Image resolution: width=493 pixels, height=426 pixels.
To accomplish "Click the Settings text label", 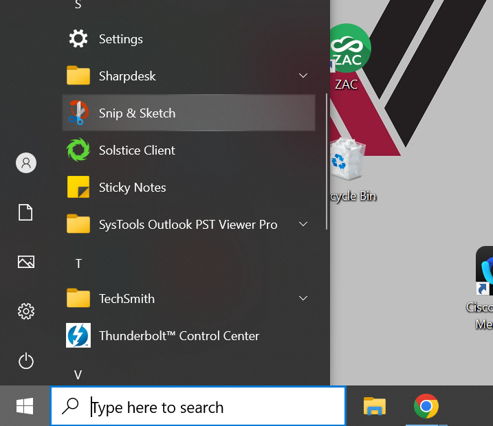I will click(121, 39).
